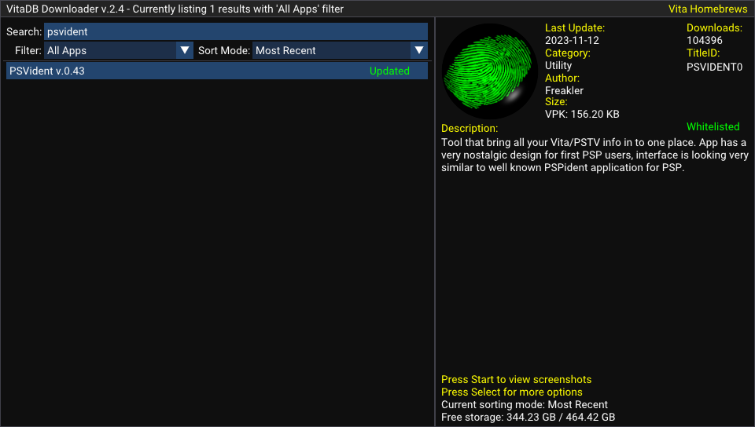755x427 pixels.
Task: Click the author name Freakler
Action: [x=564, y=90]
